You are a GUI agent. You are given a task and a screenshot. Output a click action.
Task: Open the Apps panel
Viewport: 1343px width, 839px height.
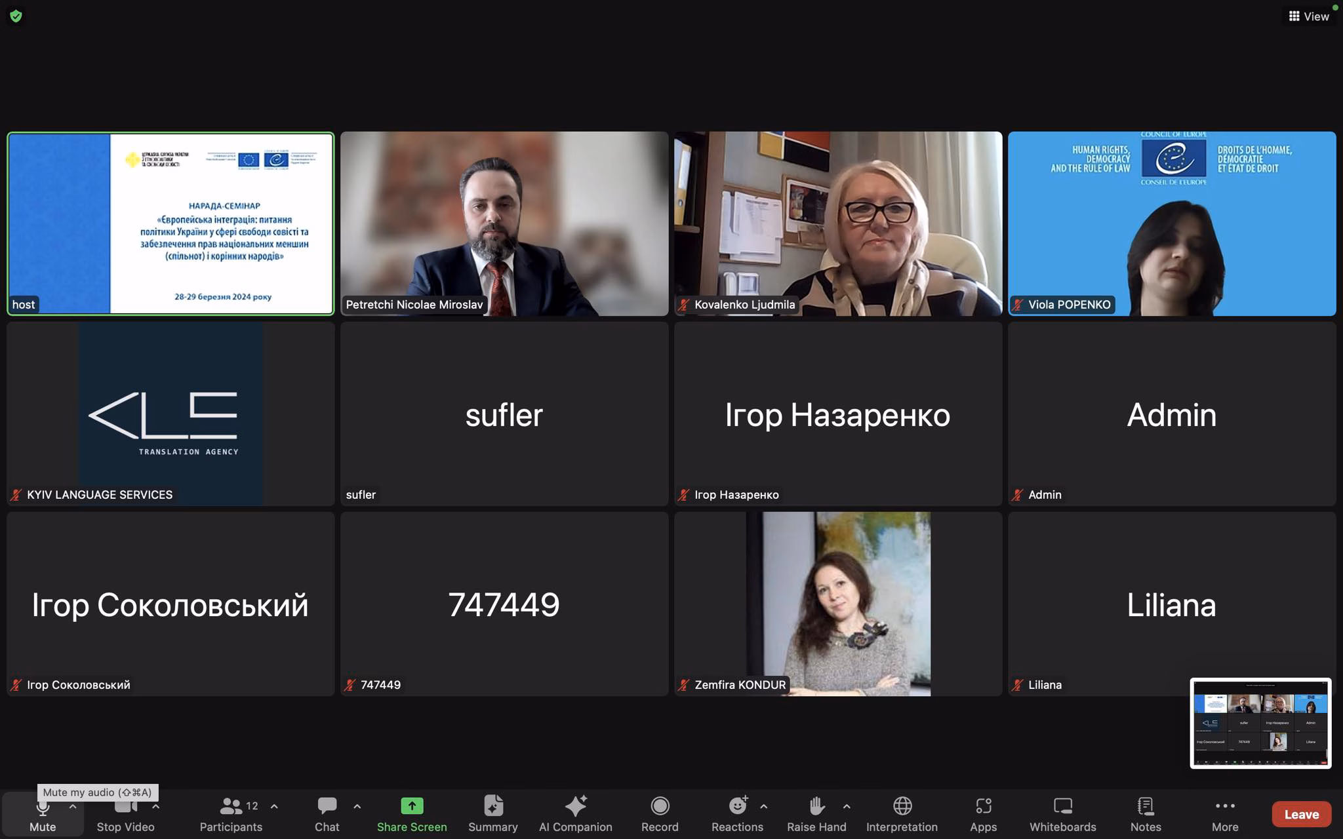(x=983, y=813)
